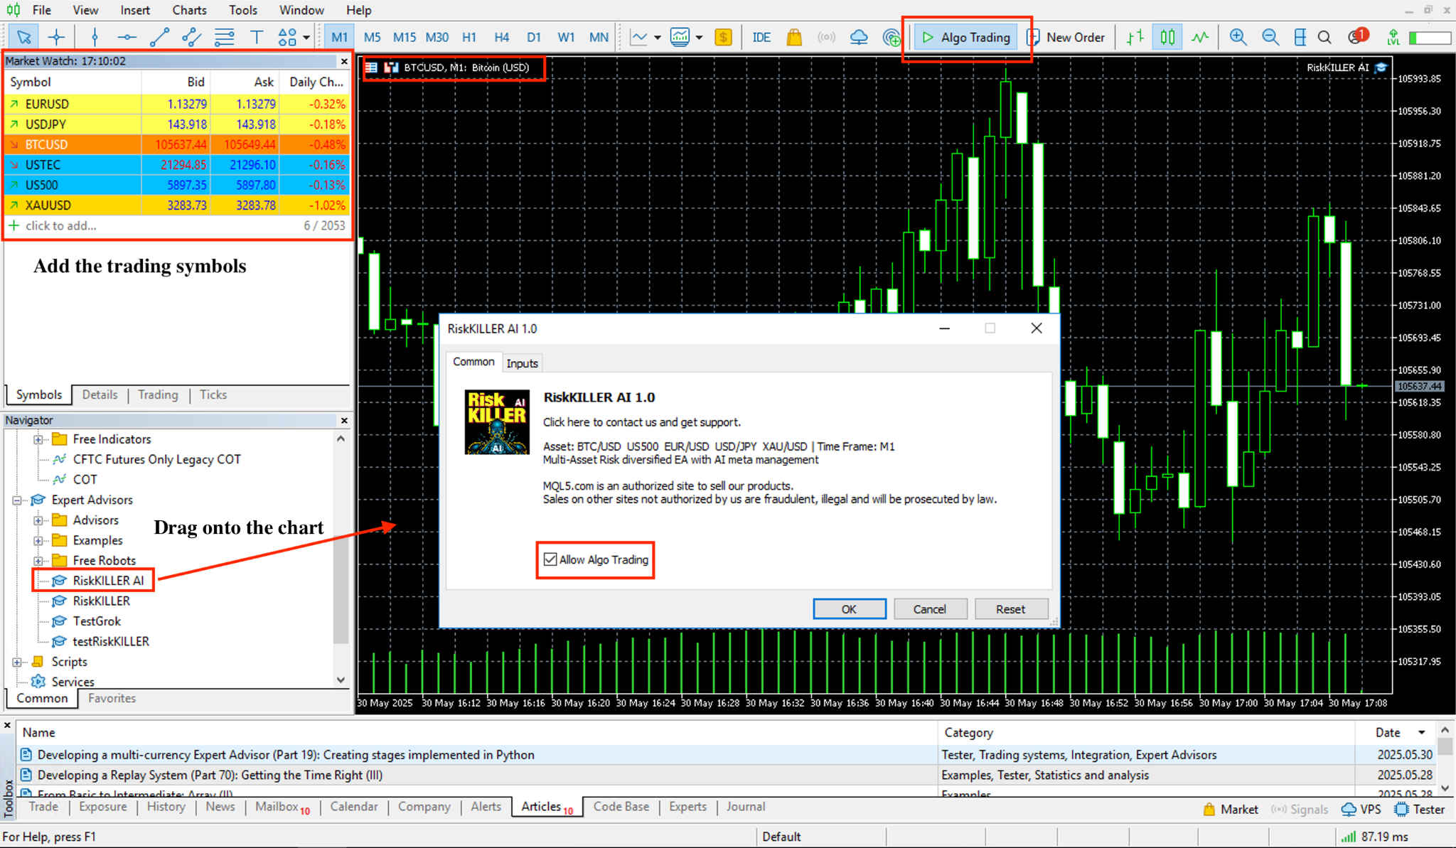Open the Signals broadcast icon
This screenshot has height=848, width=1456.
pos(826,37)
